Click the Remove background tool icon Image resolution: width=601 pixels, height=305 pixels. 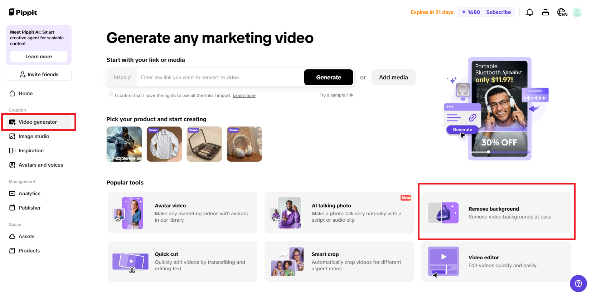[x=443, y=213]
